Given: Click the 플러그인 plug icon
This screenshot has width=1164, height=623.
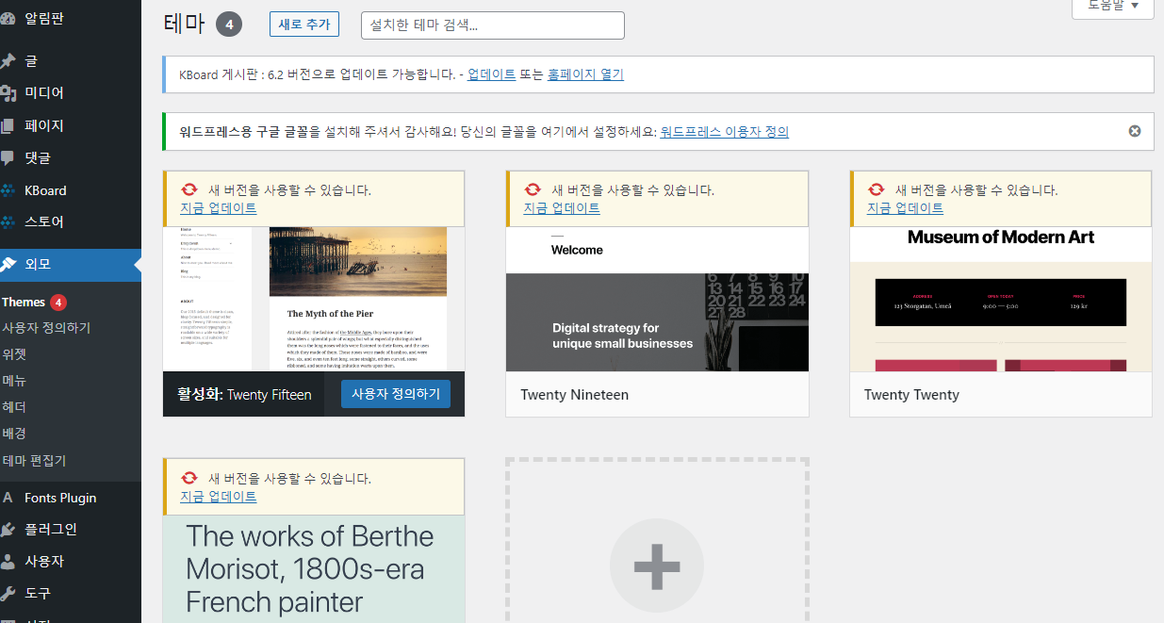Looking at the screenshot, I should [8, 530].
